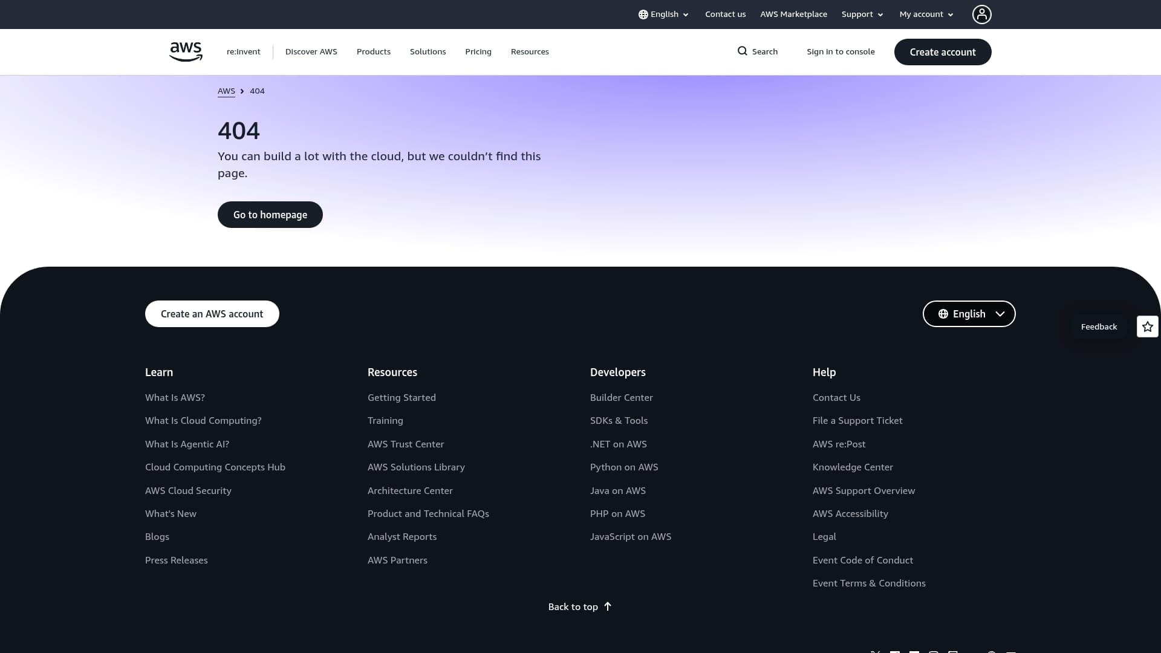1161x653 pixels.
Task: Click the Create an AWS account button
Action: (x=212, y=314)
